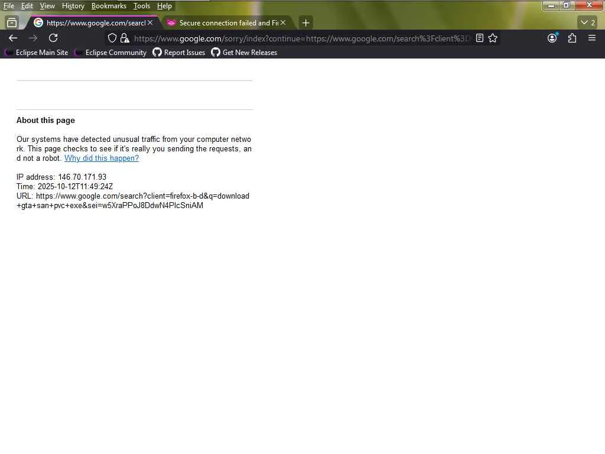Bookmark this page with the star icon
Screen dimensions: 605x454
(493, 38)
